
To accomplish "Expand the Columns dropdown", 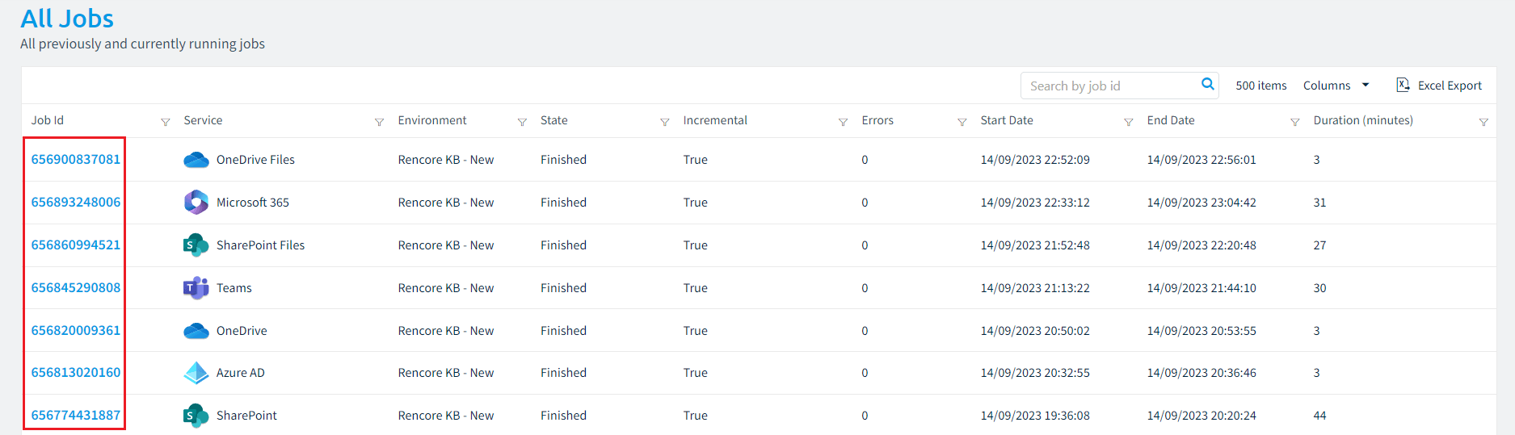I will [1336, 86].
